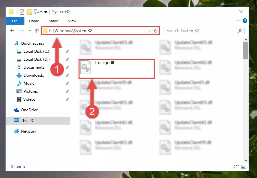The height and width of the screenshot is (178, 257).
Task: Open the Home ribbon tab
Action: (34, 21)
